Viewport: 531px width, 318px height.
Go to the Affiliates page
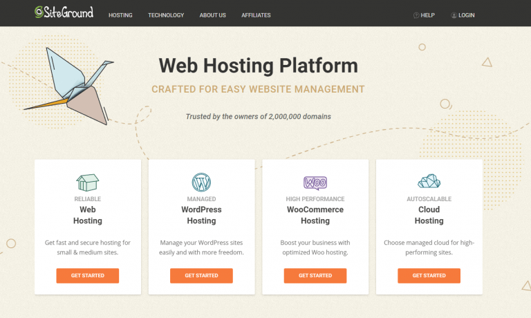(256, 15)
